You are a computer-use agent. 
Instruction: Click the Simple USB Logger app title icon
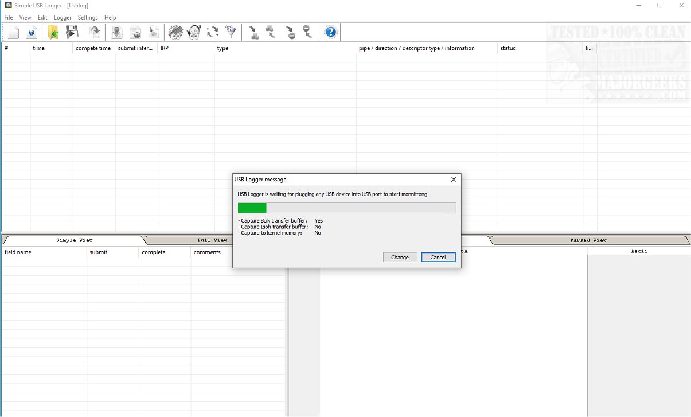tap(8, 5)
